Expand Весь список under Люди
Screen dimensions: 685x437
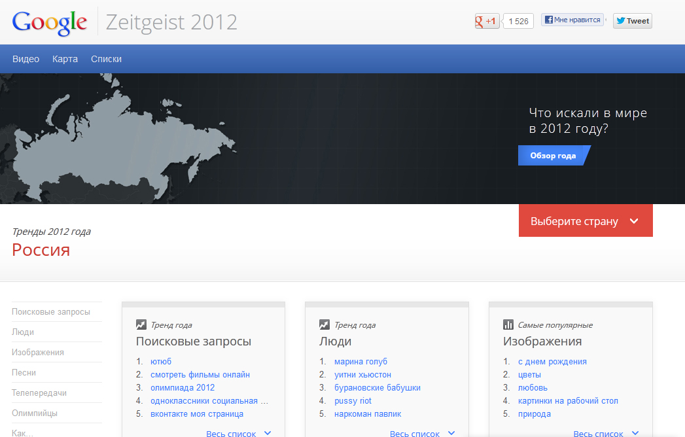422,433
